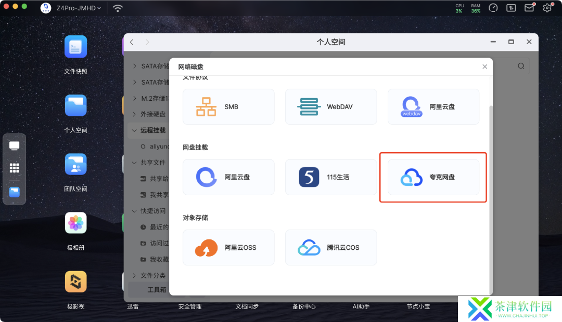Expand first SATA存储 tree item

pos(134,66)
